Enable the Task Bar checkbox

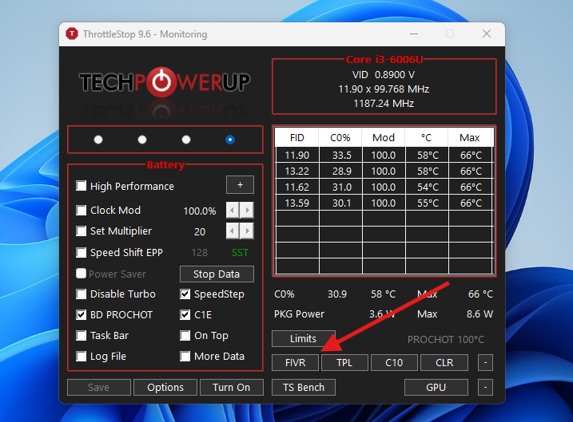tap(82, 336)
